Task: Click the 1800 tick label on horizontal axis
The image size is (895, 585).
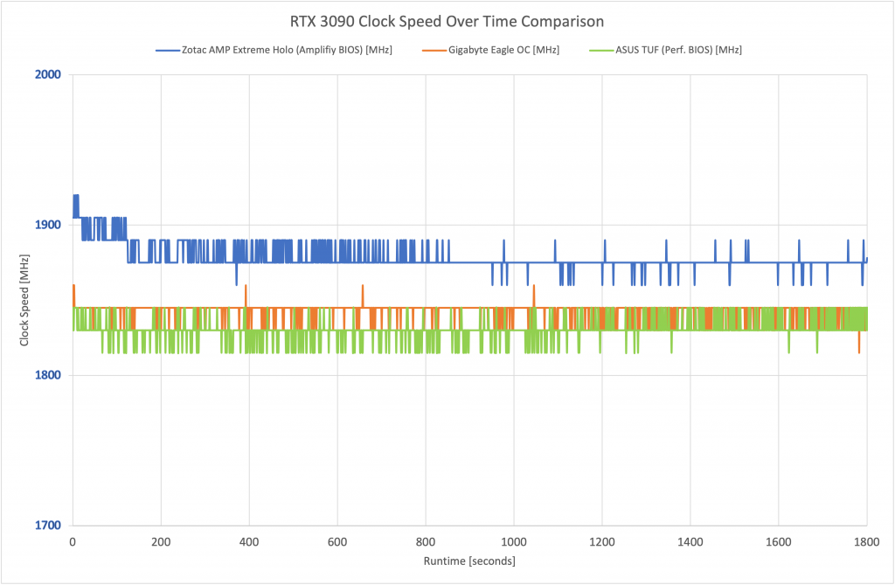Action: click(x=866, y=542)
